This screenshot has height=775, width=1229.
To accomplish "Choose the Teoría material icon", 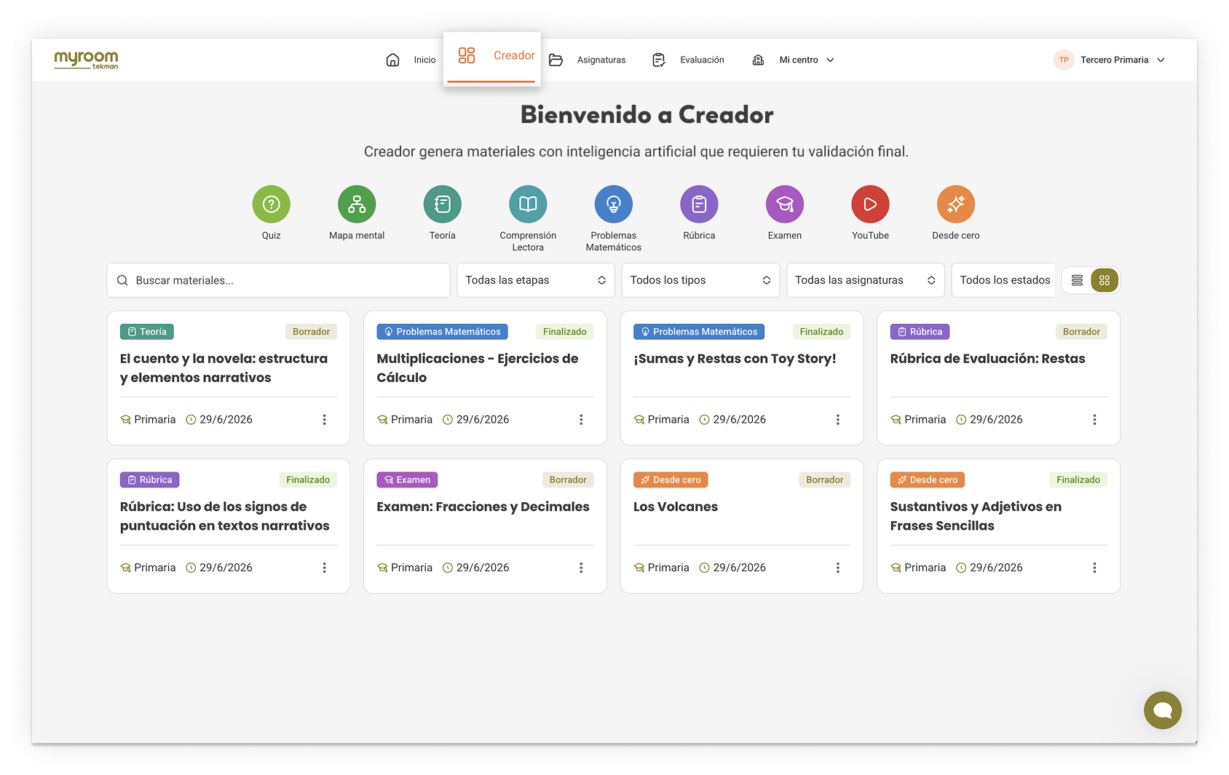I will click(443, 204).
